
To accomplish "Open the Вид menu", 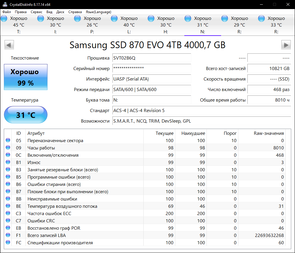I will click(49, 12).
